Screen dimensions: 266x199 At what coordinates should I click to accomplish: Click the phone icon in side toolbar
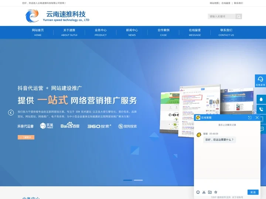[x=261, y=109]
